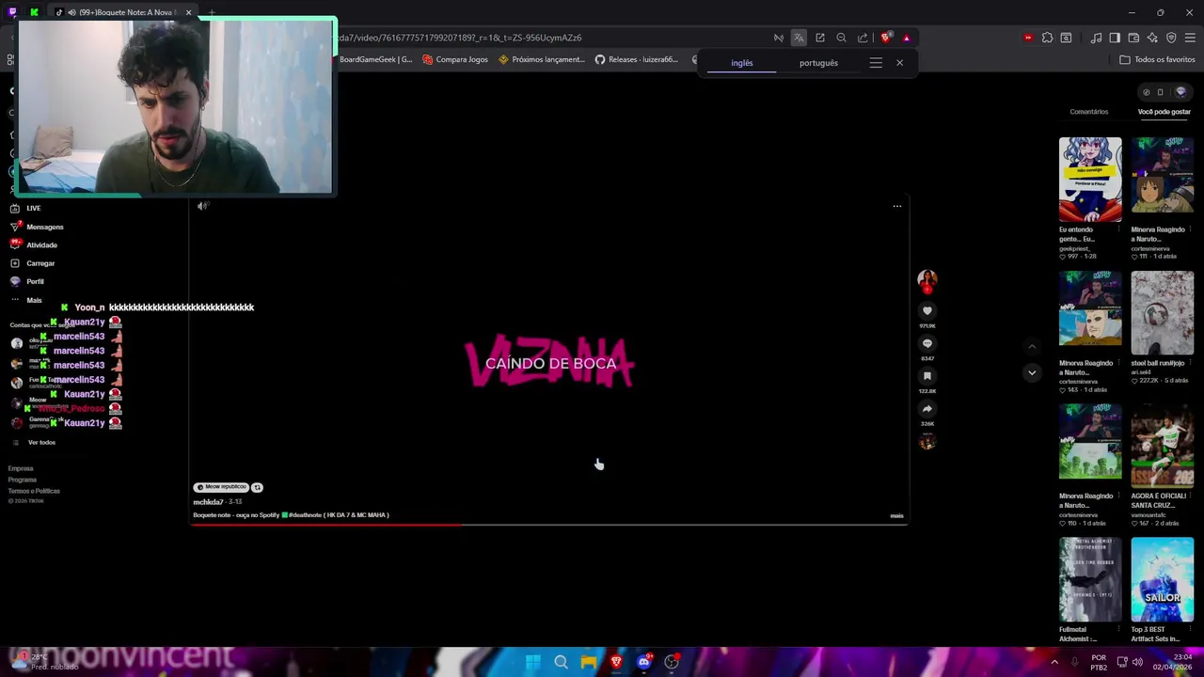Go to the next video arrow
1204x677 pixels.
pos(1032,372)
